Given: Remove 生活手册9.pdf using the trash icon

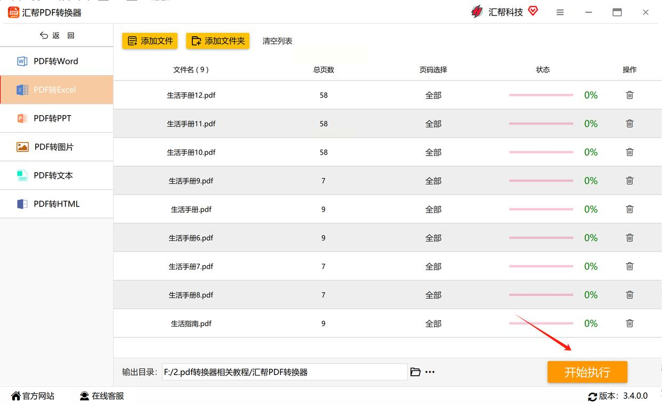Looking at the screenshot, I should [629, 181].
